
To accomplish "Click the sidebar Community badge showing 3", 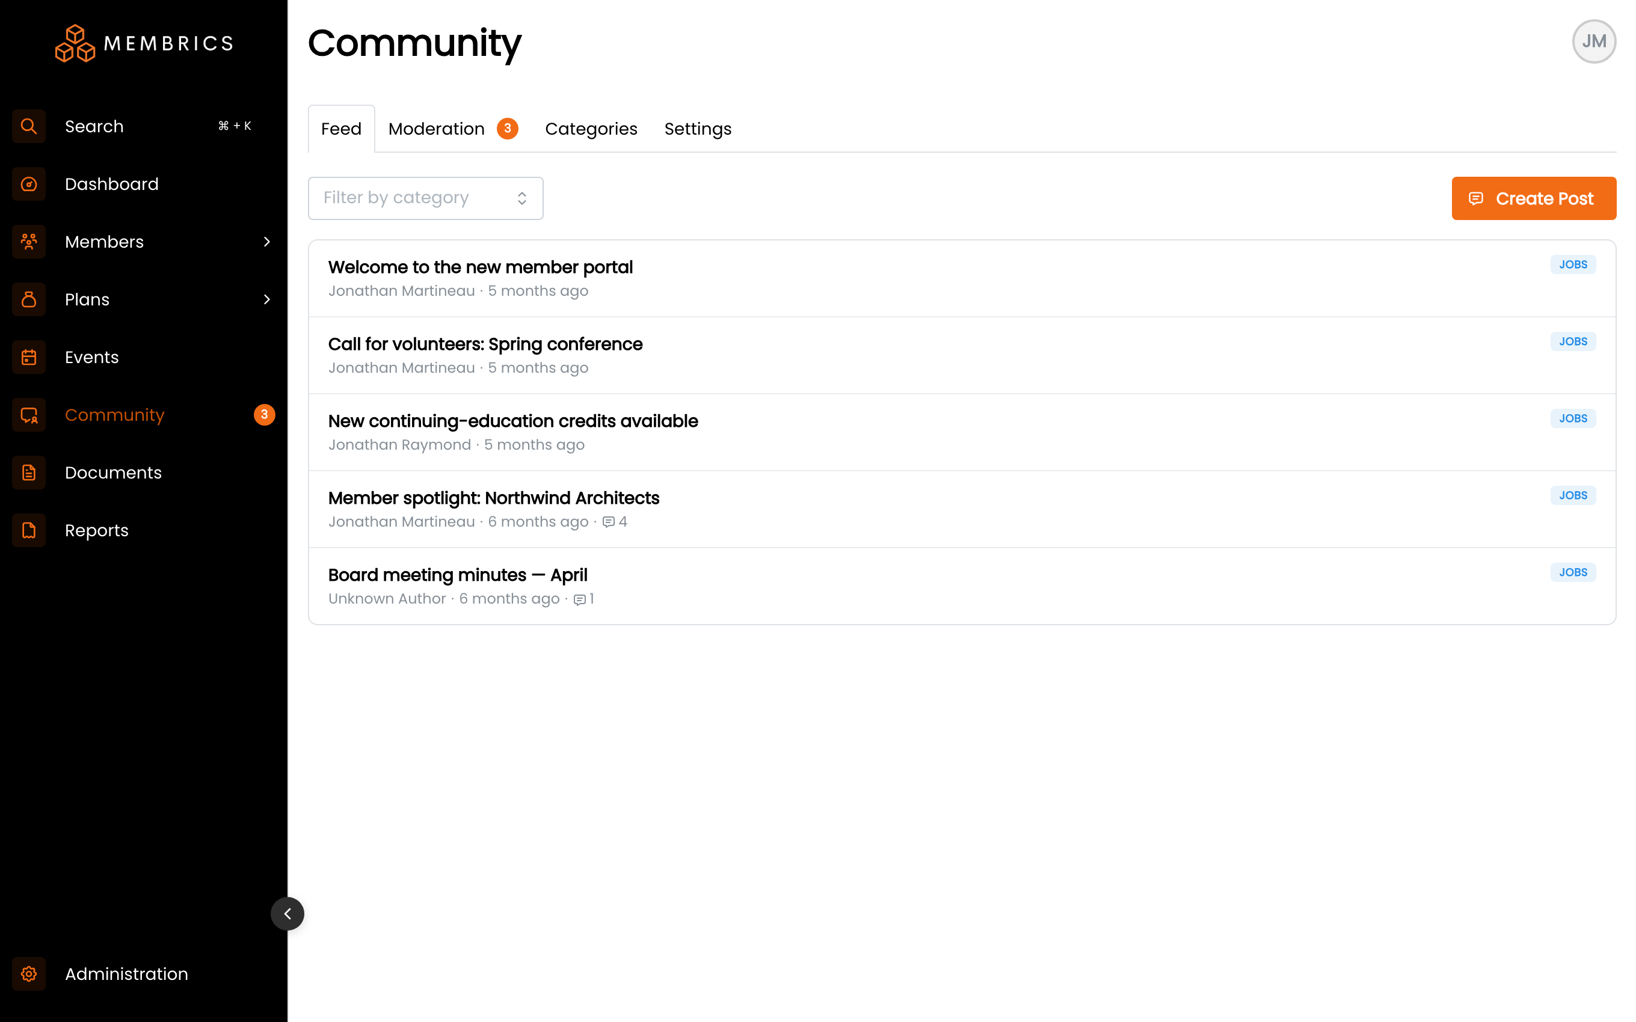I will (x=264, y=414).
